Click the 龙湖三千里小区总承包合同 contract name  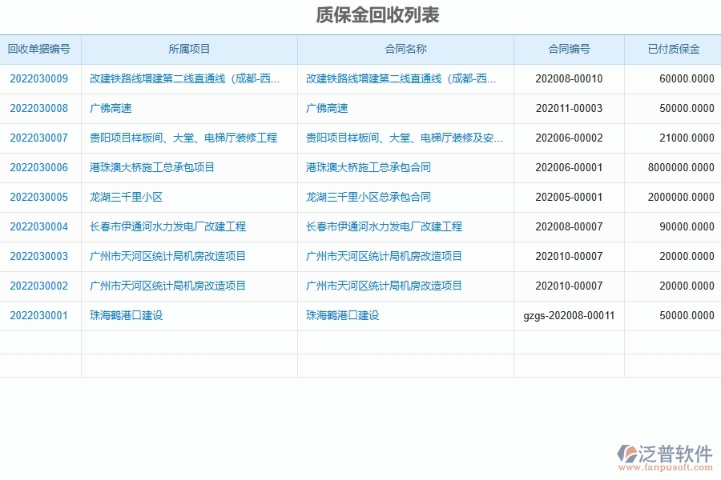pyautogui.click(x=370, y=197)
